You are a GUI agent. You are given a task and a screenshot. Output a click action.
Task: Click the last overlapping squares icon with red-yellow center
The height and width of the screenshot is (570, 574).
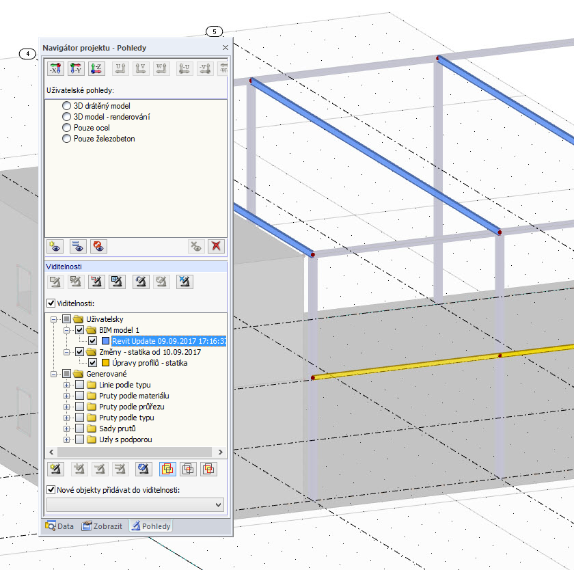pos(208,469)
